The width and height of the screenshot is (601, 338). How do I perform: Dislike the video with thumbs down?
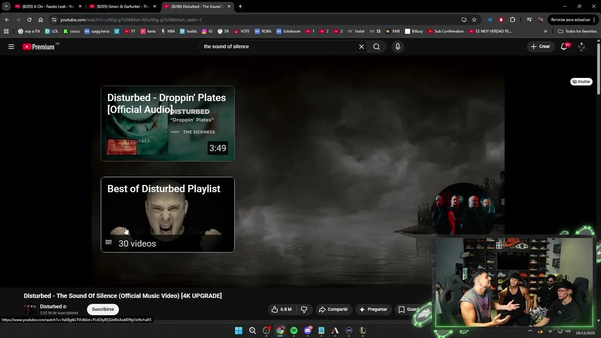tap(304, 309)
